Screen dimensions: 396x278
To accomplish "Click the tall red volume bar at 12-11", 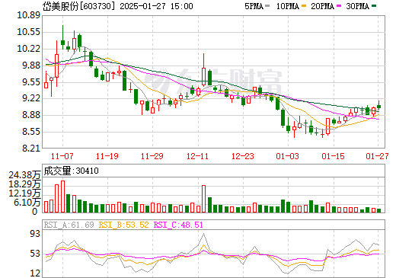I will click(203, 199).
